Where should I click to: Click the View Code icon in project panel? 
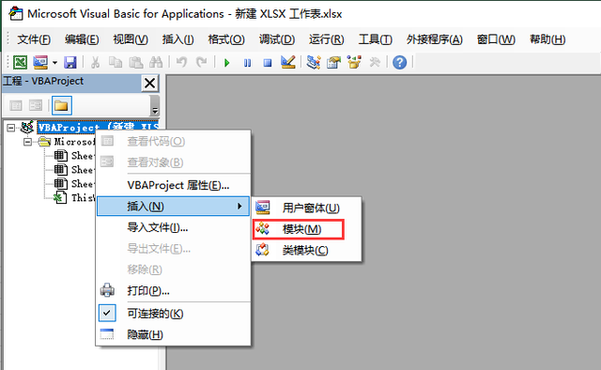click(16, 105)
